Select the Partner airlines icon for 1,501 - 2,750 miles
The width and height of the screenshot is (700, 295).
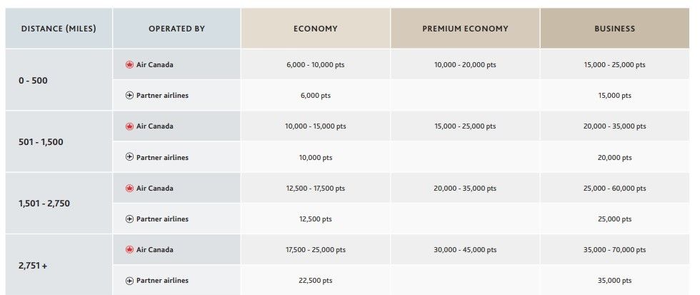tap(129, 219)
